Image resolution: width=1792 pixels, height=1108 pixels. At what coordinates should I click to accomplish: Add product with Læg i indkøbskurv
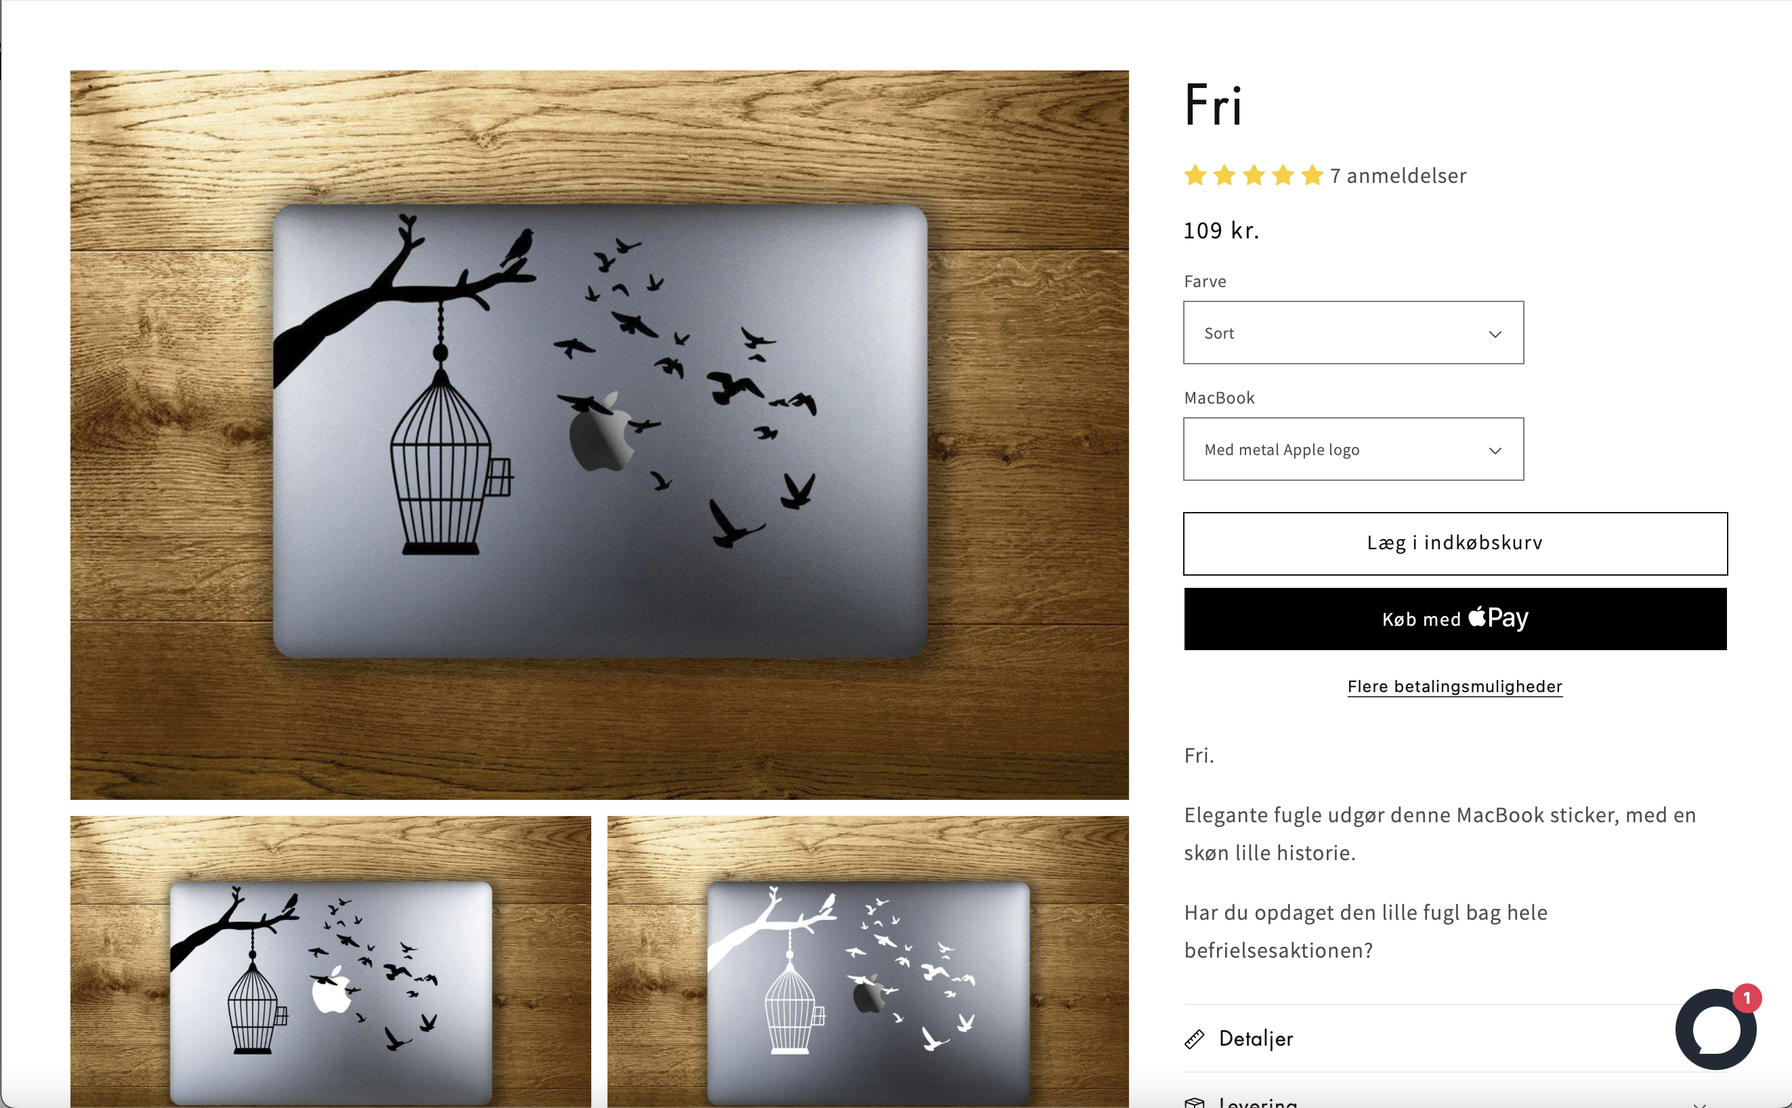pyautogui.click(x=1455, y=543)
